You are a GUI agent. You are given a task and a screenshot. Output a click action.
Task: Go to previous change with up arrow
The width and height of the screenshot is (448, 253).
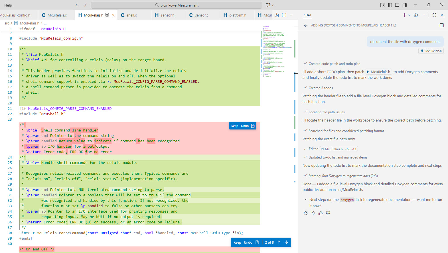pyautogui.click(x=279, y=242)
